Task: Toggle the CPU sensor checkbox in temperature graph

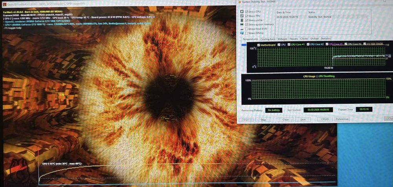Action: [279, 45]
